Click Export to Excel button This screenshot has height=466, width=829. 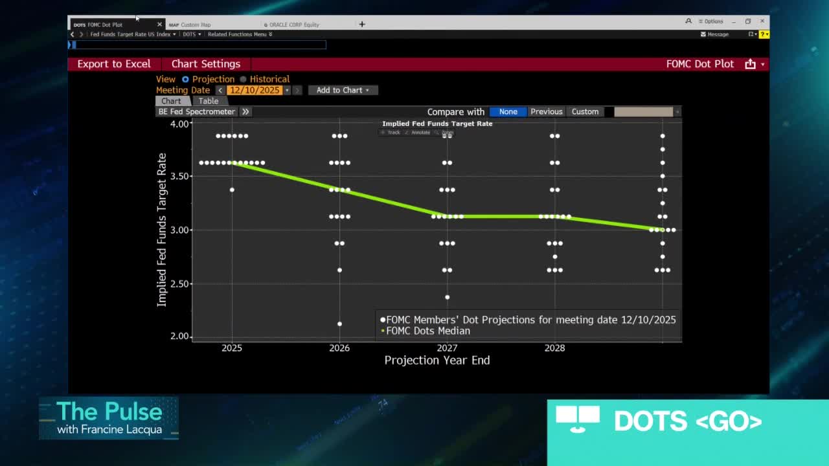tap(114, 64)
